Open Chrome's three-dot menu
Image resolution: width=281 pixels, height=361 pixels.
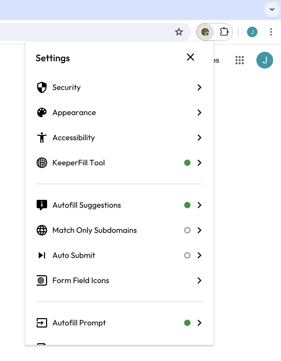click(x=271, y=32)
